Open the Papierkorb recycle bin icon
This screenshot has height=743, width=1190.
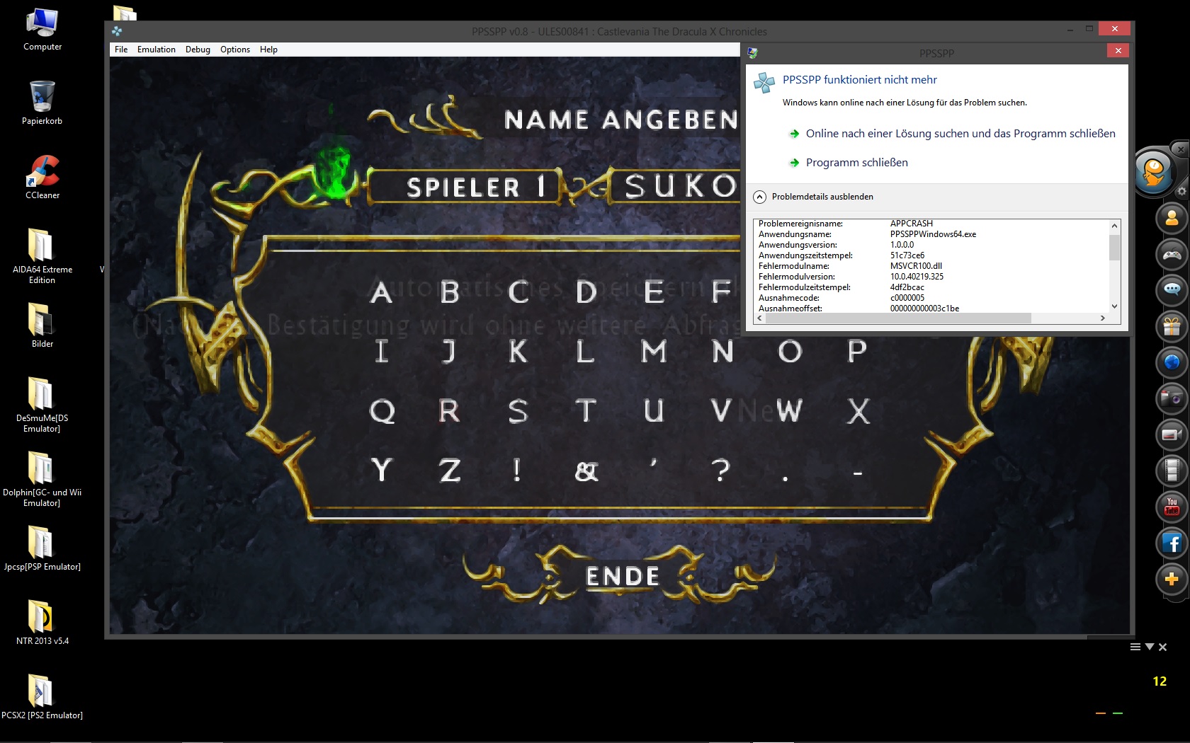[42, 103]
